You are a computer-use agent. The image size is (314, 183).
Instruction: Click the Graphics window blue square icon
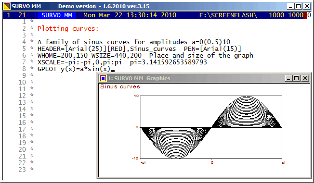[x=103, y=78]
